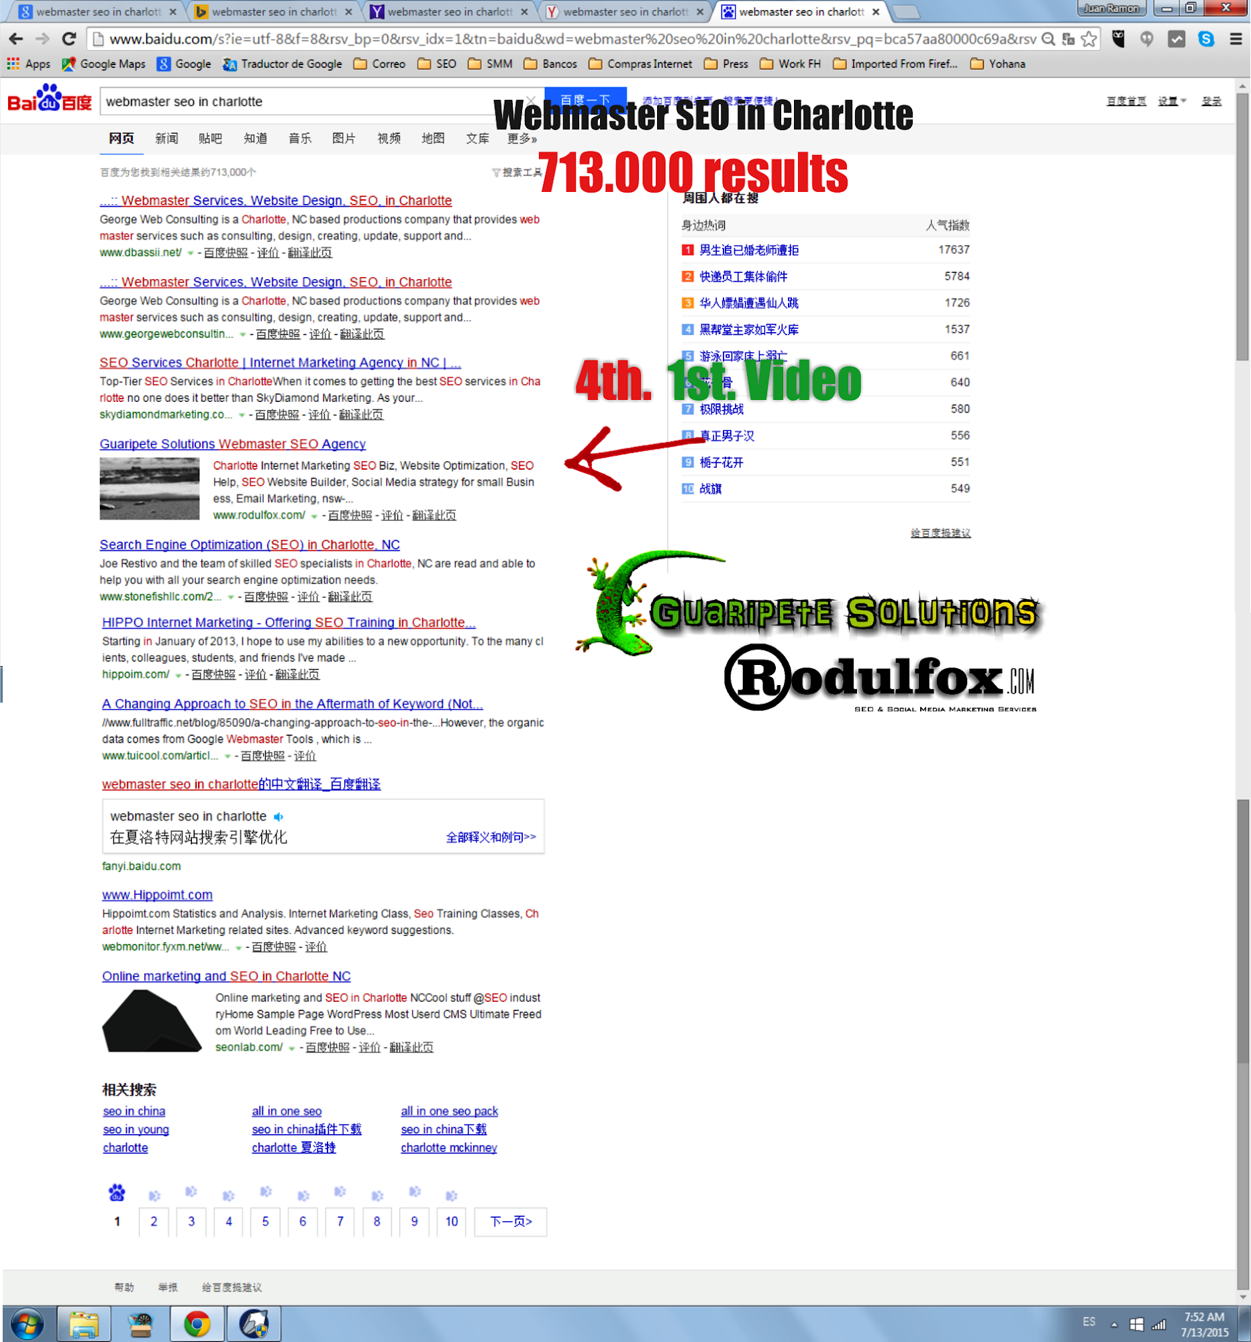Play audio pronunciation in the translation box
Viewport: 1251px width, 1342px height.
(x=278, y=817)
